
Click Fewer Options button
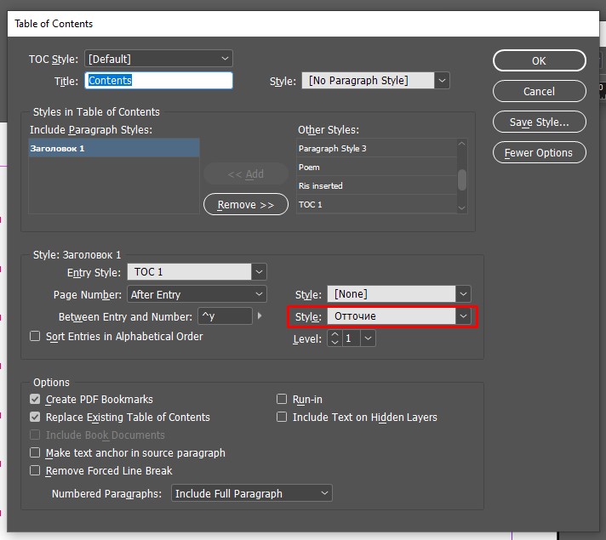coord(539,152)
